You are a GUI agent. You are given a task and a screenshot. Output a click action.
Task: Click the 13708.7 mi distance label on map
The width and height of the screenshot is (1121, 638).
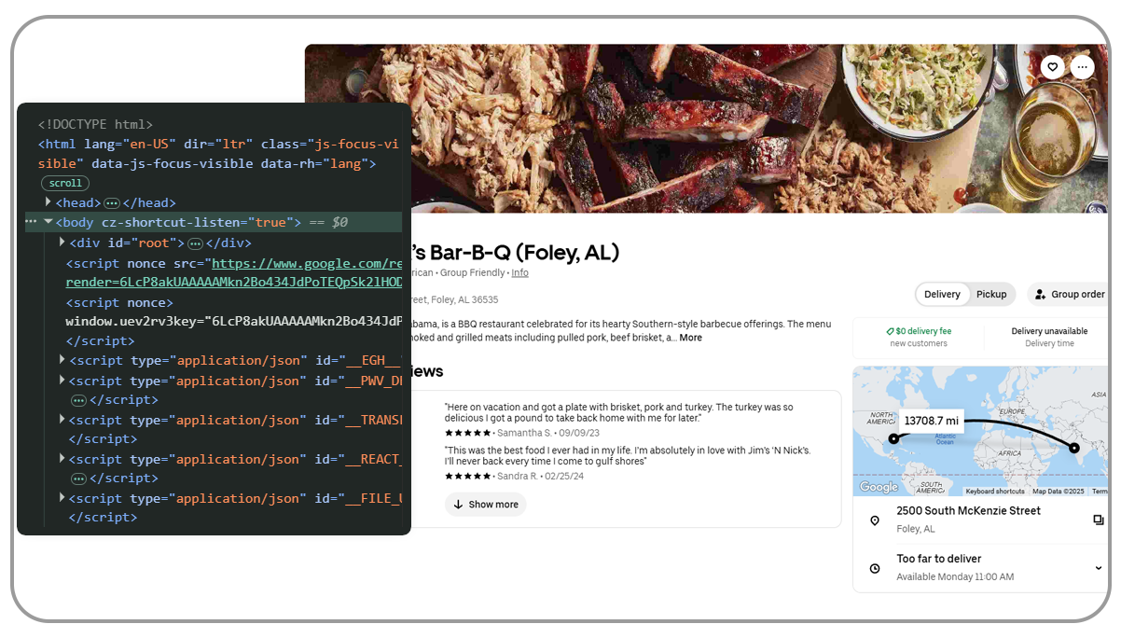pos(932,422)
